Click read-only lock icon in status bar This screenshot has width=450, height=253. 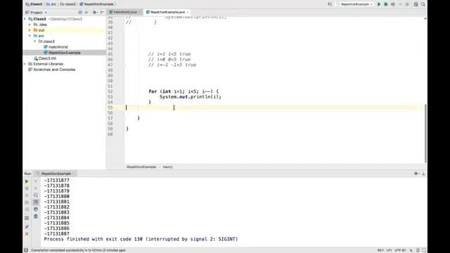[x=411, y=250]
